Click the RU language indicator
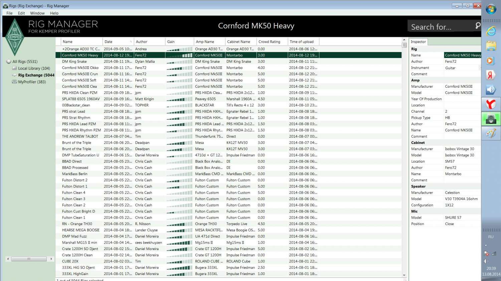 tap(491, 237)
